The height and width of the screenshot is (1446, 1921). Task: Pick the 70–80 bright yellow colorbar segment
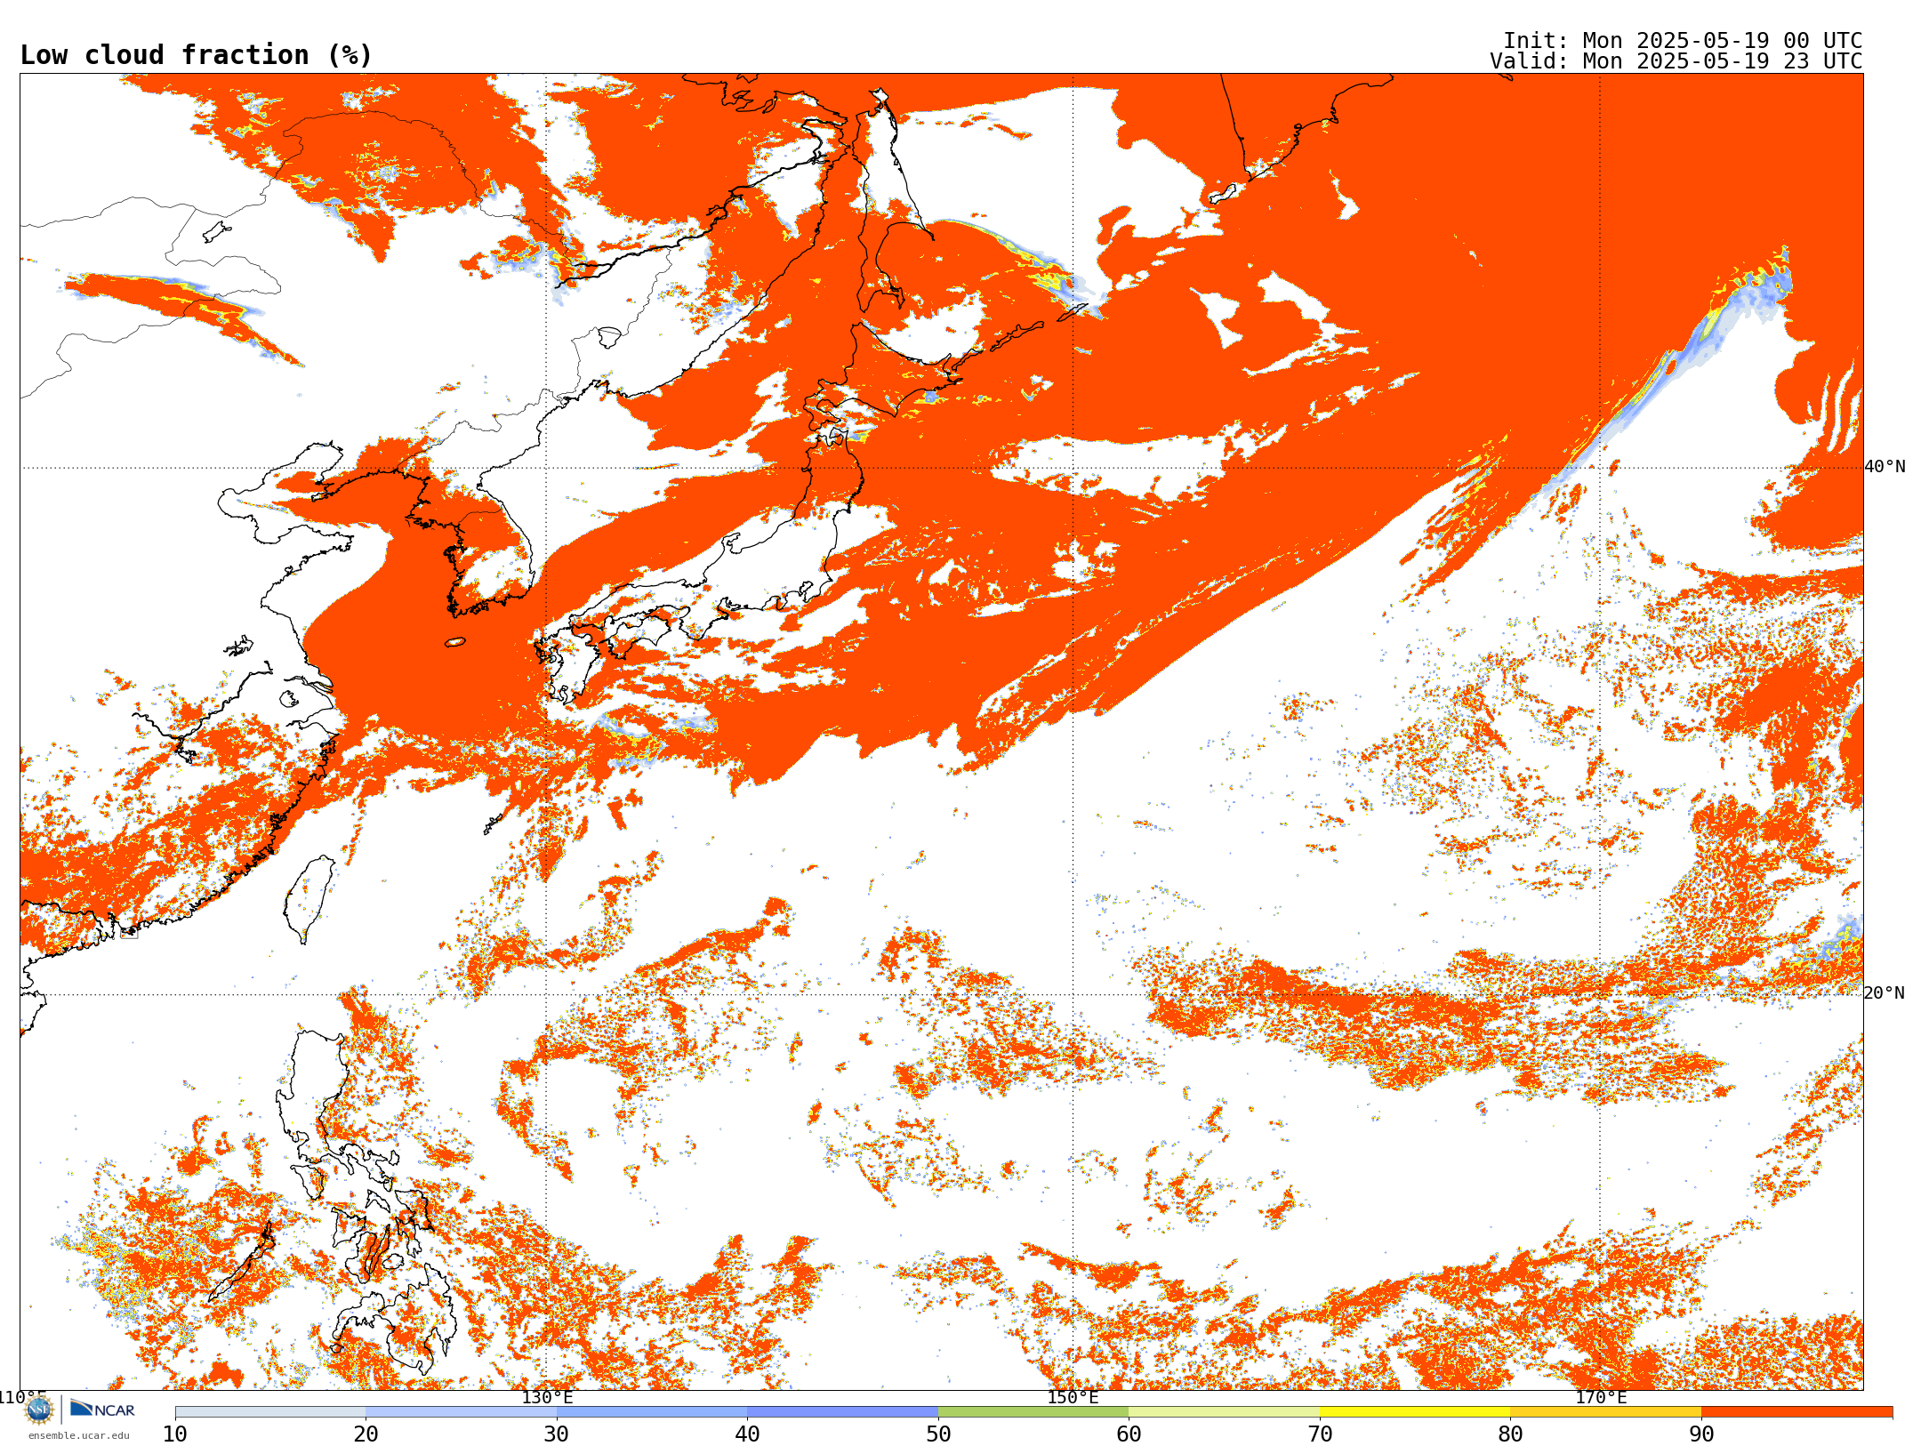click(1415, 1412)
